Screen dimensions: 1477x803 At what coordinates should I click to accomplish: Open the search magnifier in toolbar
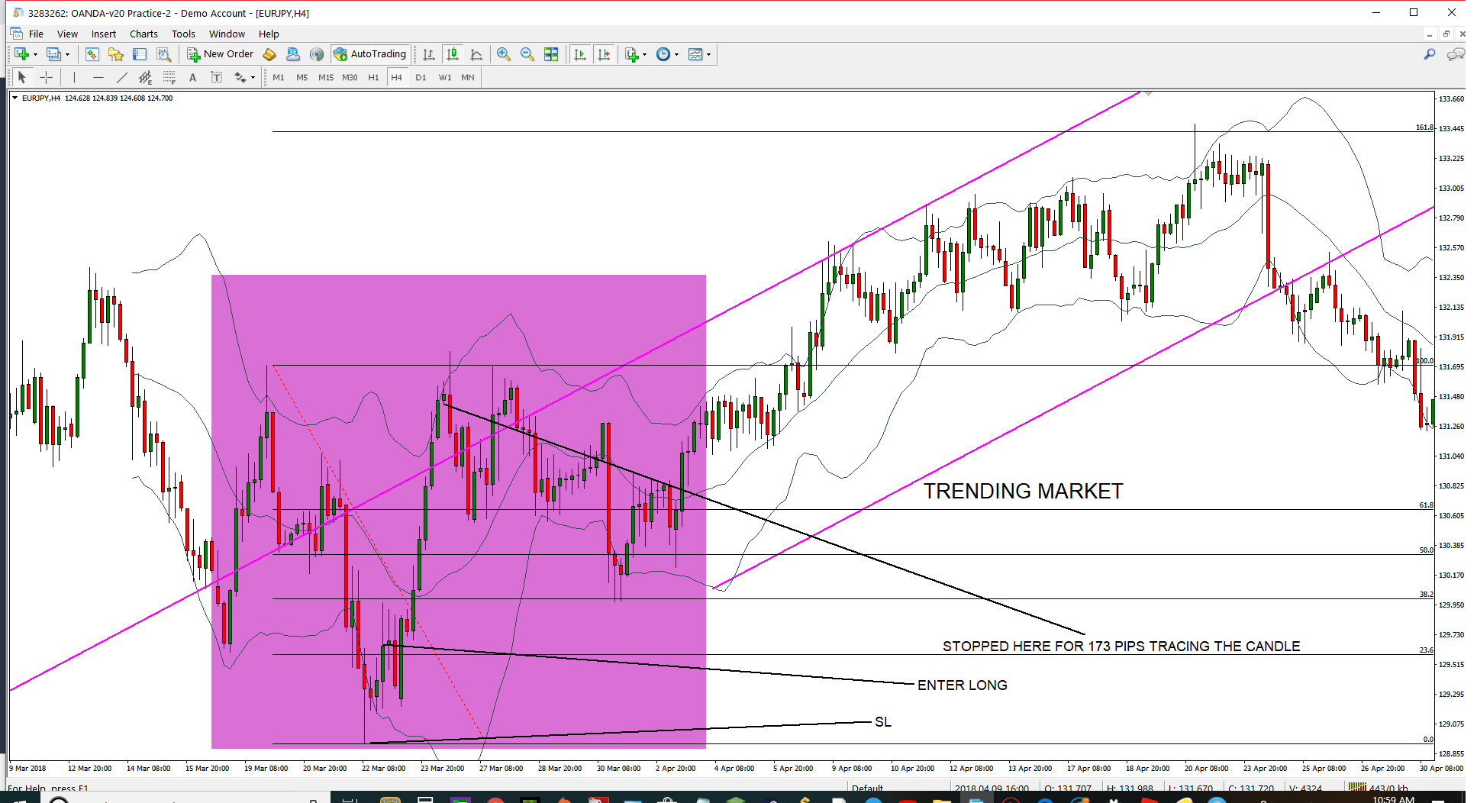pos(1430,54)
